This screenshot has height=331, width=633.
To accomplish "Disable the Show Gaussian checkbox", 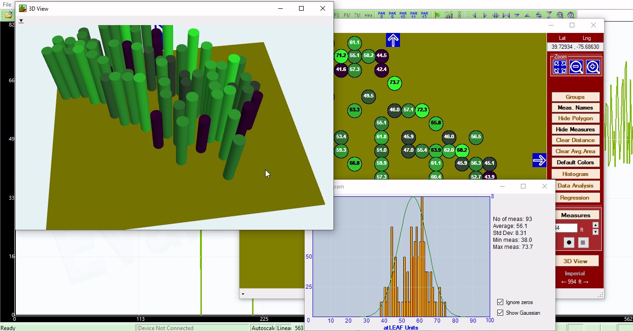I will (x=500, y=313).
